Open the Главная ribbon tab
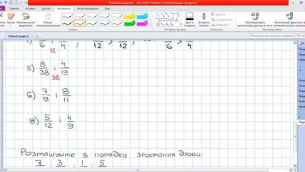Screen dimensions: 305x172 14,9
